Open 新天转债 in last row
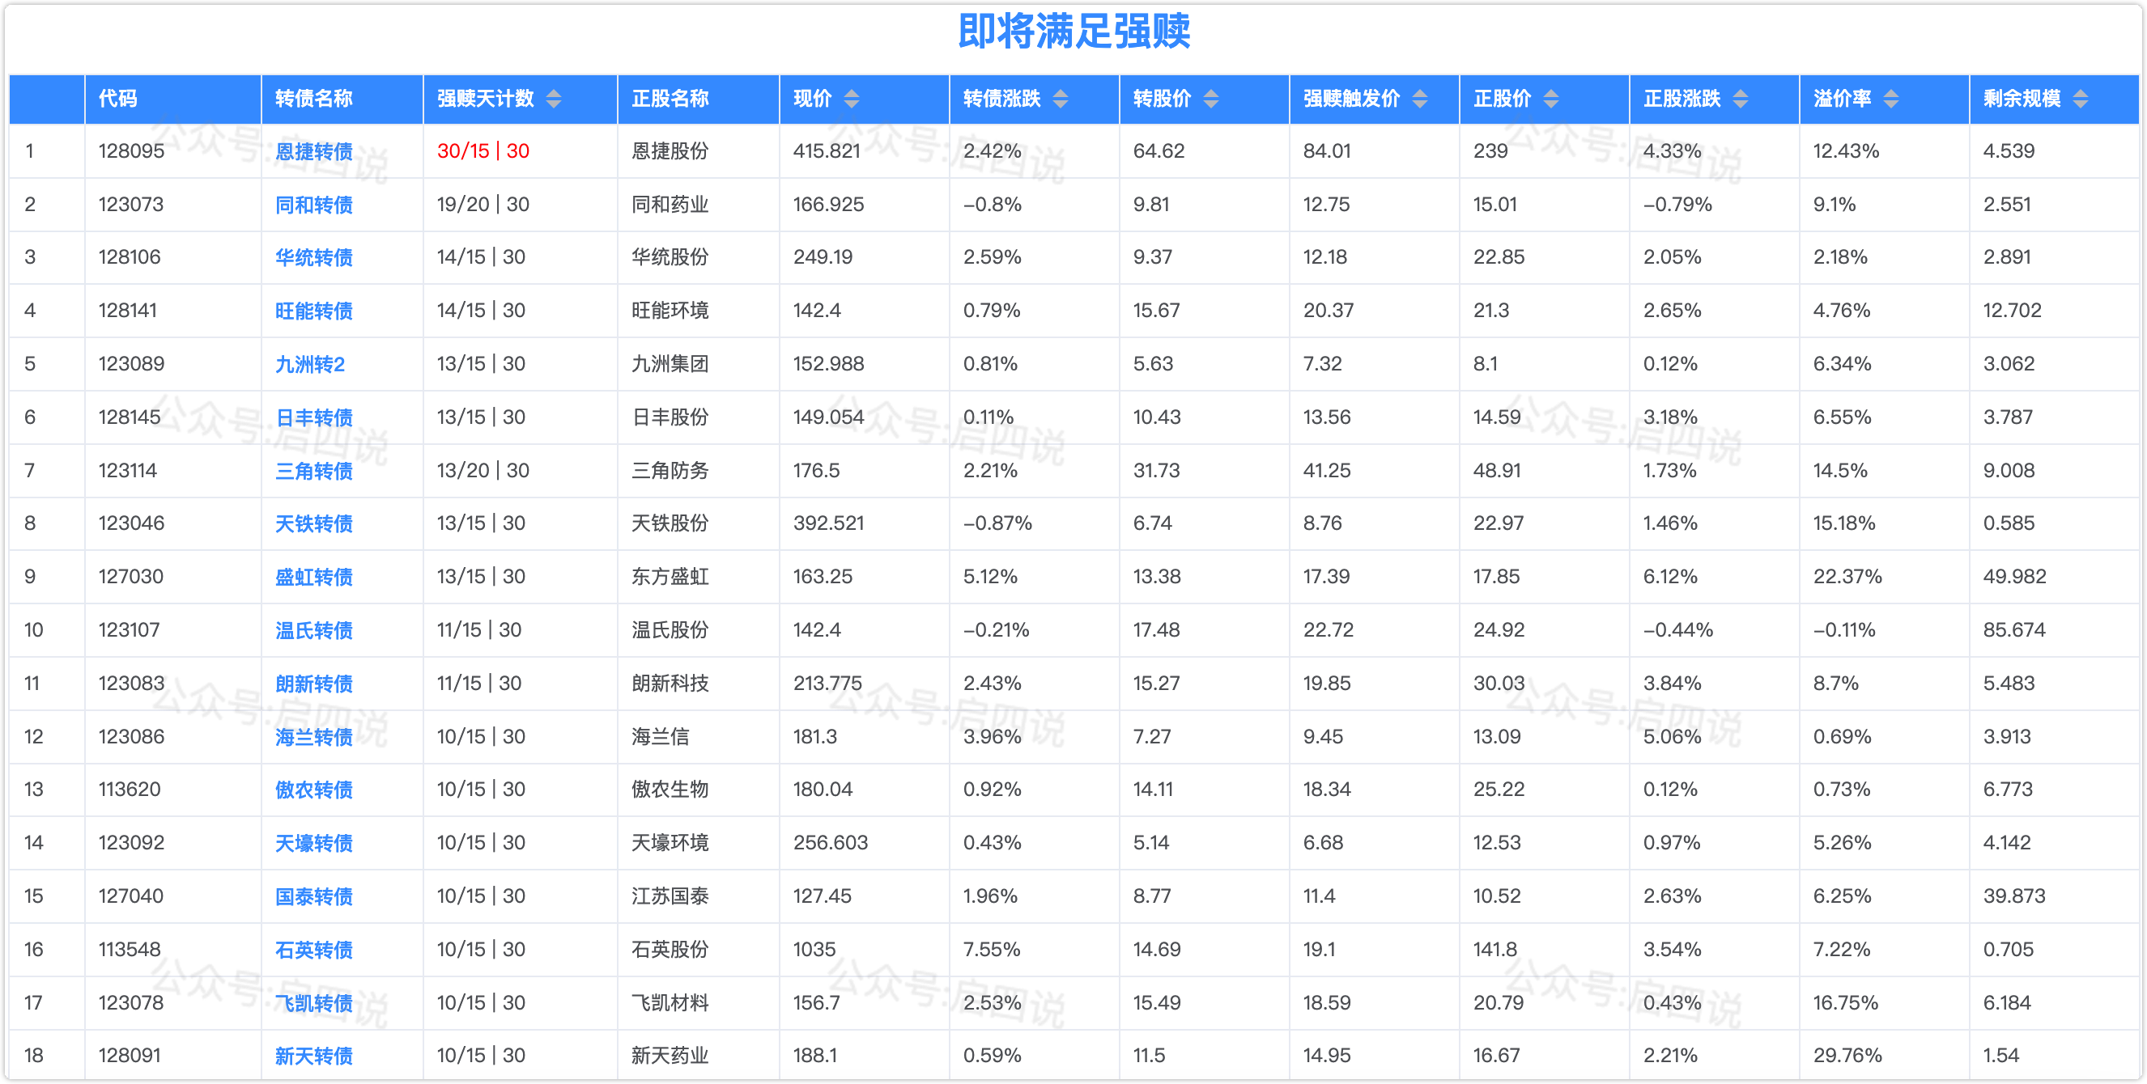Image resolution: width=2147 pixels, height=1084 pixels. coord(313,1056)
